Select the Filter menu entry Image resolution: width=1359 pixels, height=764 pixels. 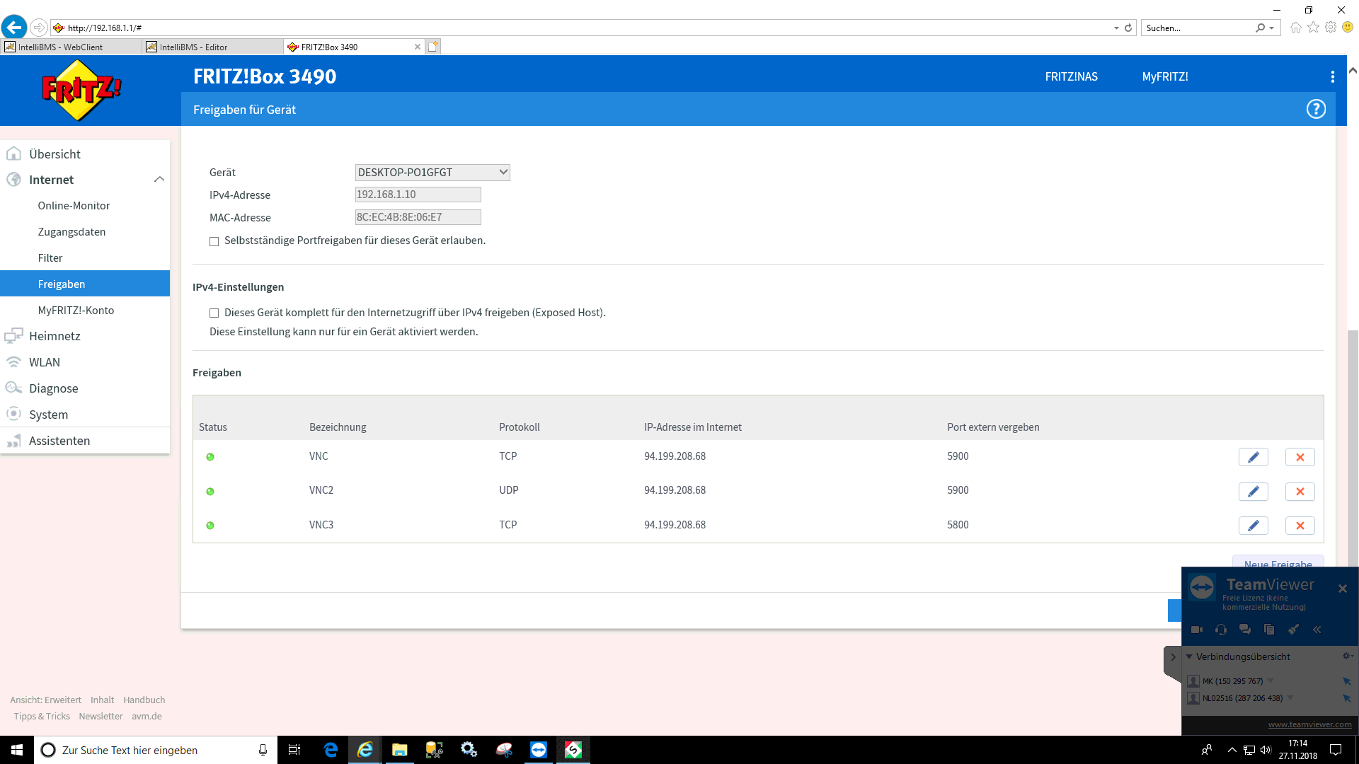coord(50,258)
